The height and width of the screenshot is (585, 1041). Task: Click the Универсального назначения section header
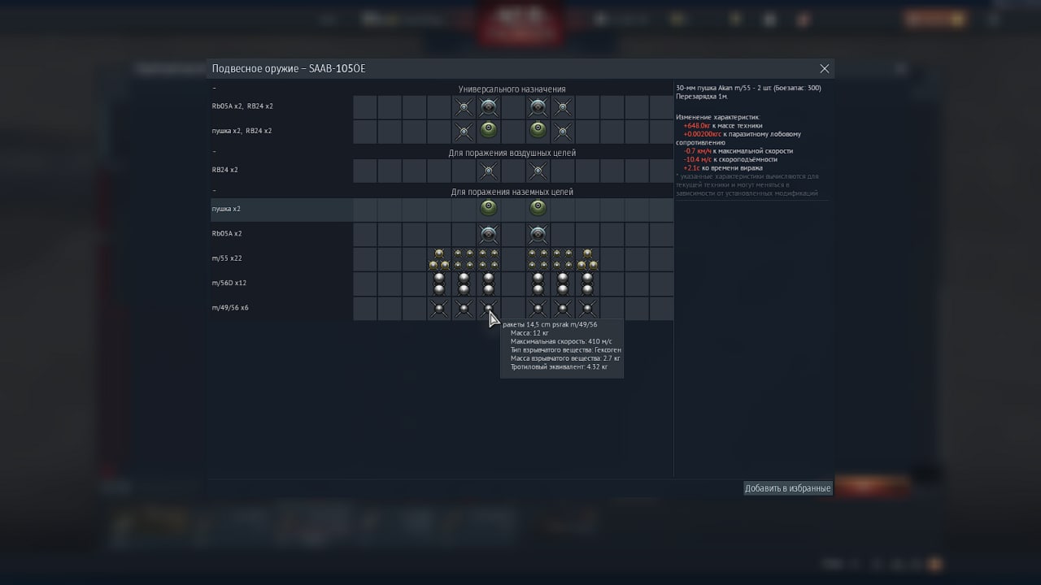coord(512,89)
